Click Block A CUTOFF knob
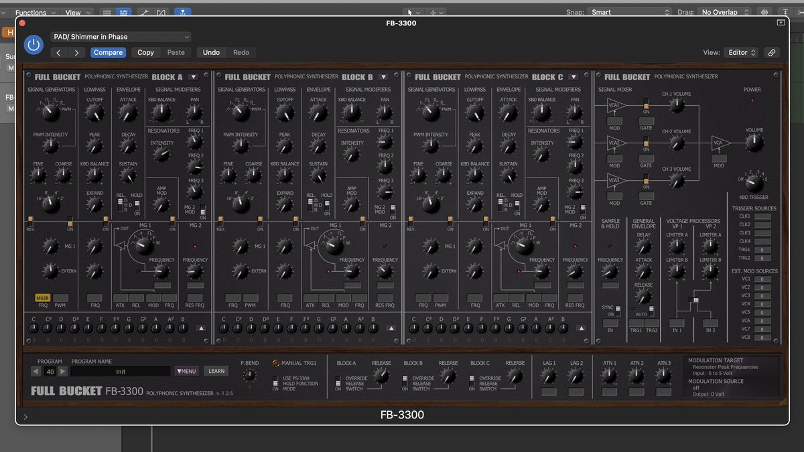Image resolution: width=804 pixels, height=452 pixels. [95, 113]
